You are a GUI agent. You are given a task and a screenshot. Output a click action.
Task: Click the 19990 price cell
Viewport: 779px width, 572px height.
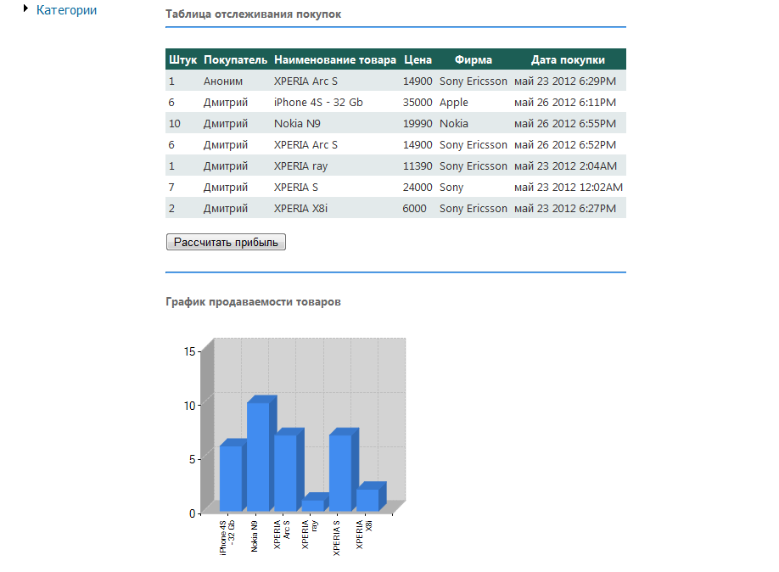click(x=418, y=124)
